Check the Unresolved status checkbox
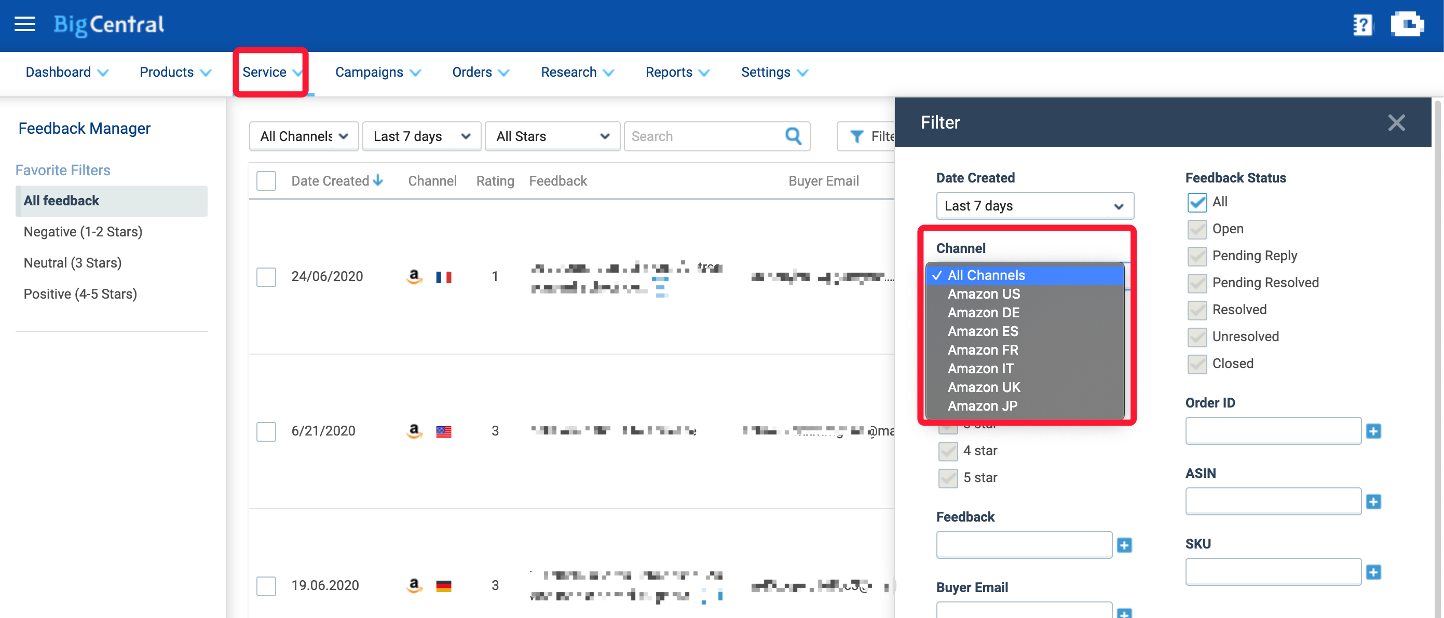Viewport: 1444px width, 618px height. pos(1197,336)
